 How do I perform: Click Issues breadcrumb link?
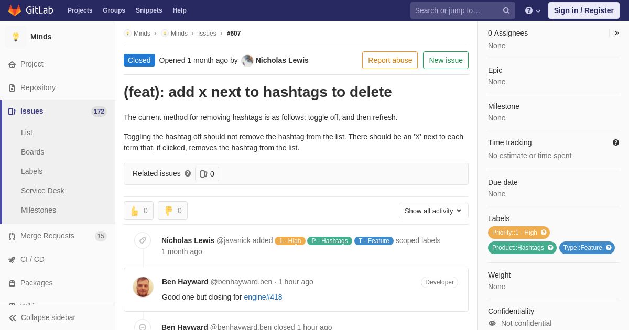(x=207, y=34)
